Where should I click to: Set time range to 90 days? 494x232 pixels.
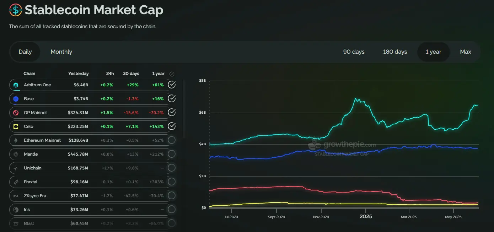click(354, 52)
